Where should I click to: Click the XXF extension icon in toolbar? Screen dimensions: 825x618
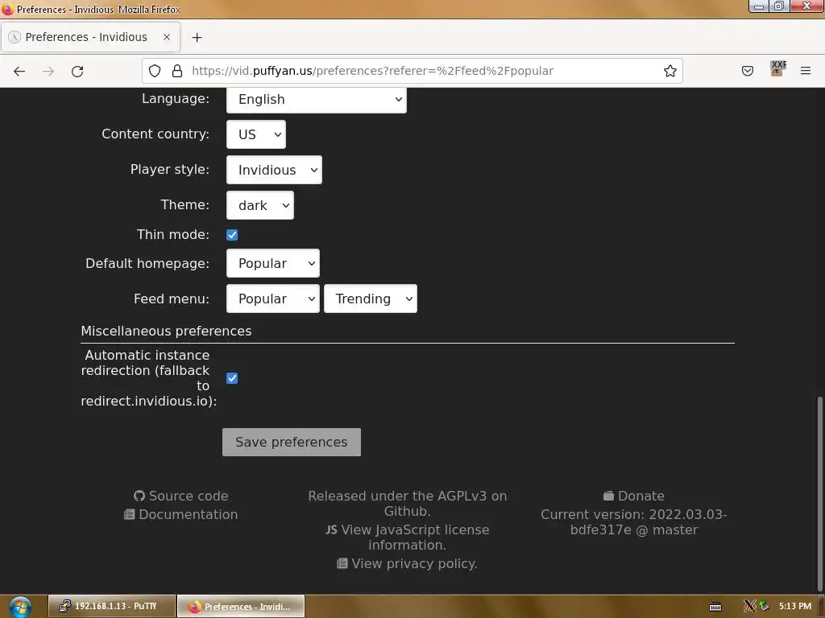(777, 69)
